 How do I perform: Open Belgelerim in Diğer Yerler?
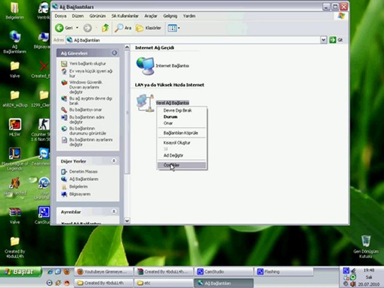pos(78,187)
